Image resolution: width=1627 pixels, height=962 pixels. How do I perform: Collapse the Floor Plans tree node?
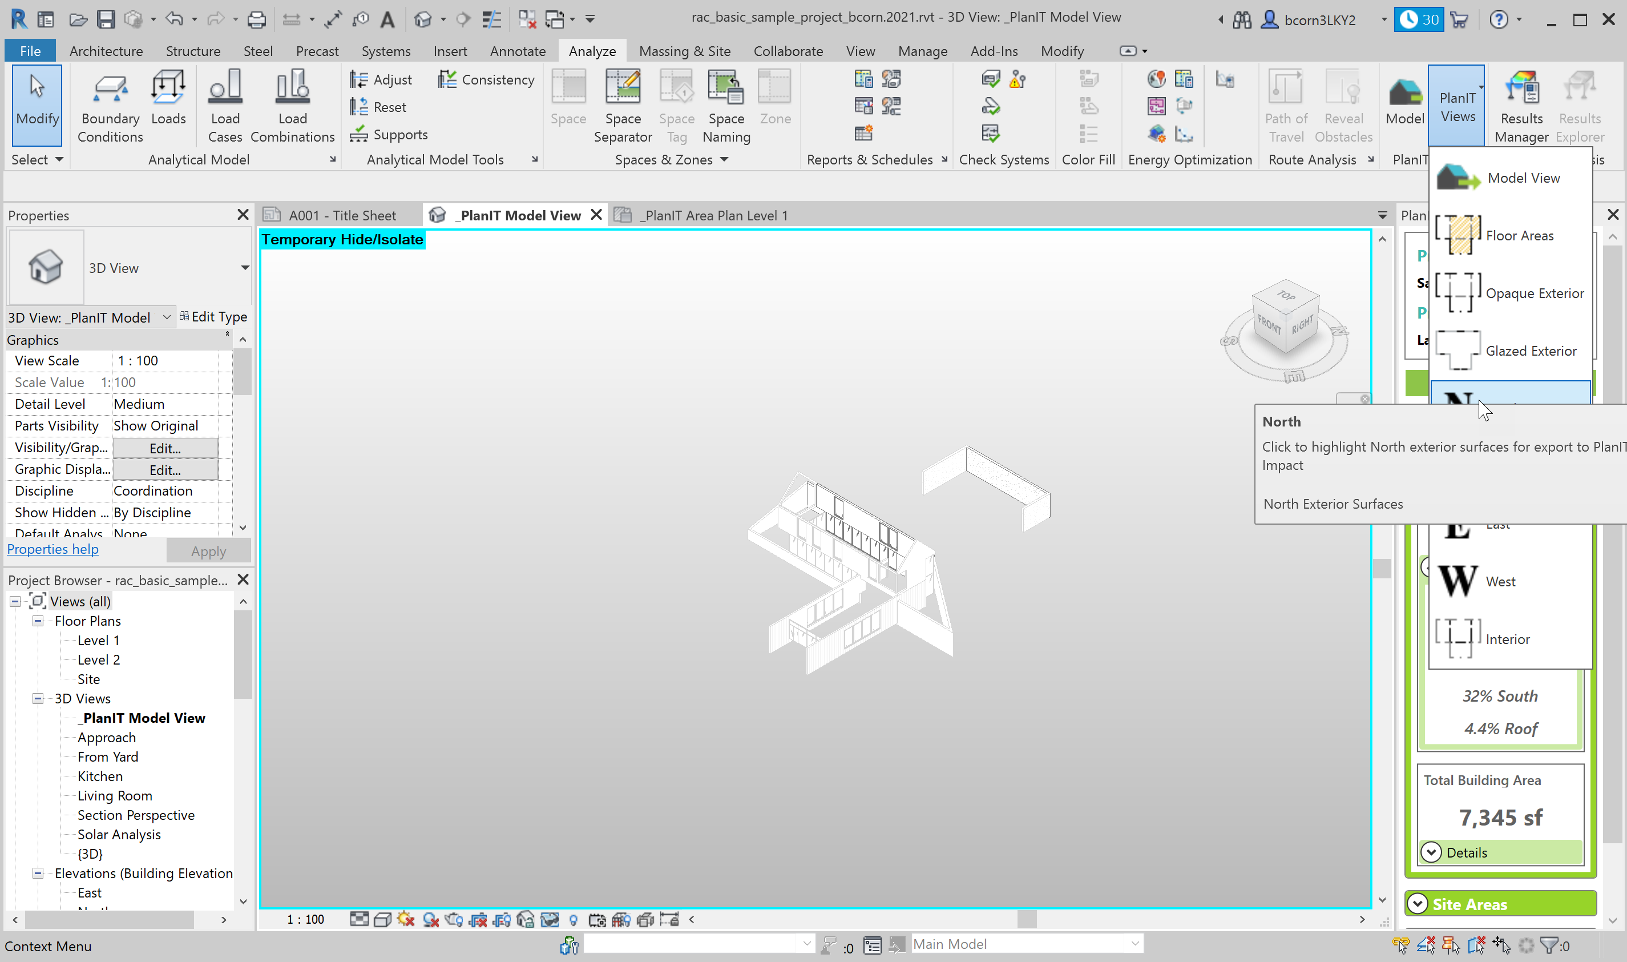[38, 621]
